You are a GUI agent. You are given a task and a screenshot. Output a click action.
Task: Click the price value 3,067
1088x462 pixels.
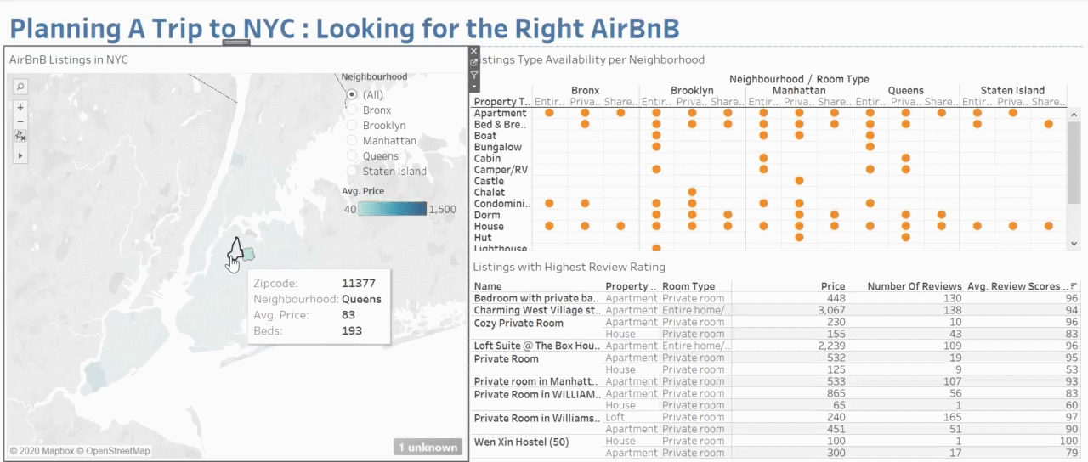click(x=833, y=310)
